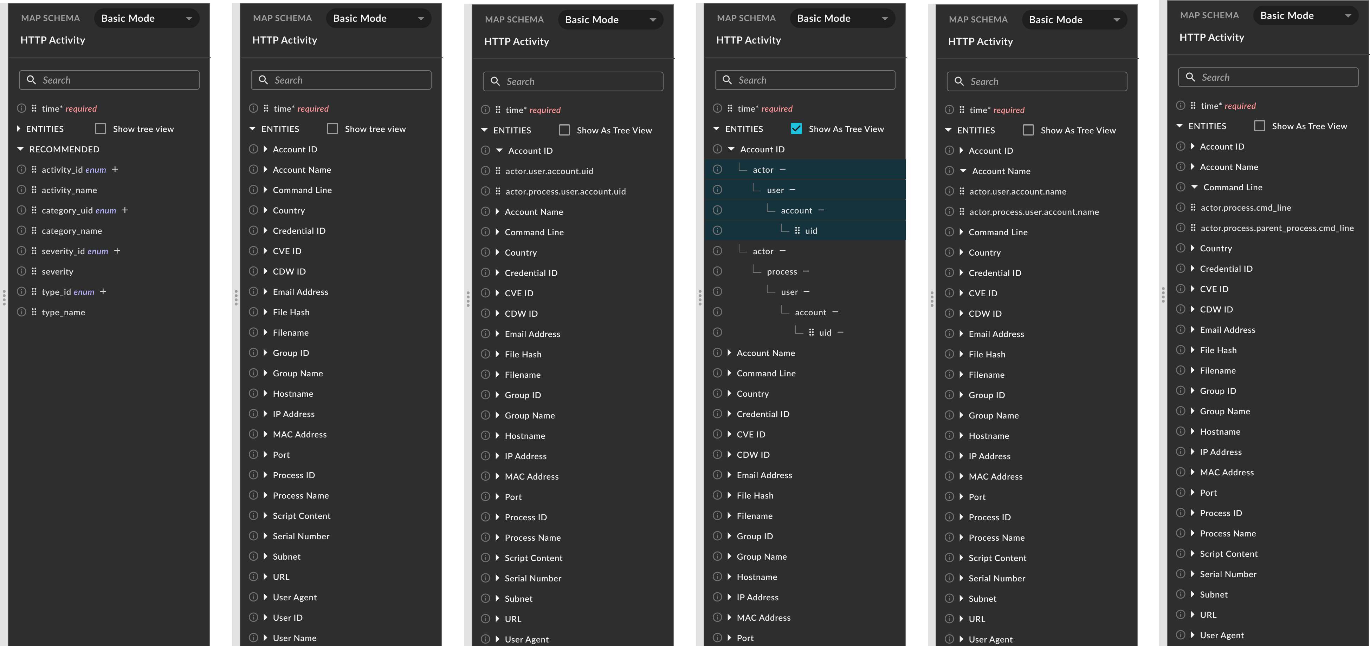The width and height of the screenshot is (1370, 646).
Task: Click the drag handle of actor.process.user.account.uid
Action: 498,191
